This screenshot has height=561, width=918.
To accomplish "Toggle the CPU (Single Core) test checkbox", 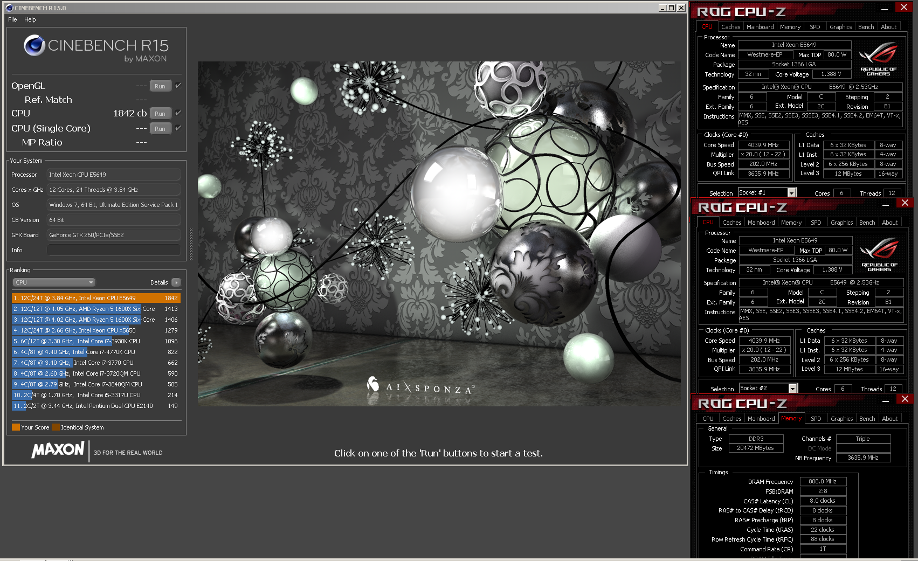I will point(178,128).
